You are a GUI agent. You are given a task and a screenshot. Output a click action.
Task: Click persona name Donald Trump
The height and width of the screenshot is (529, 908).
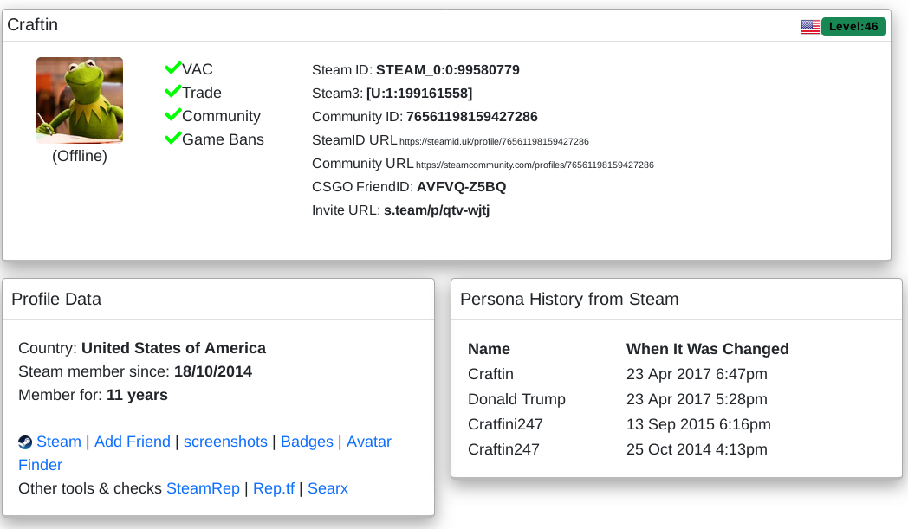tap(516, 399)
